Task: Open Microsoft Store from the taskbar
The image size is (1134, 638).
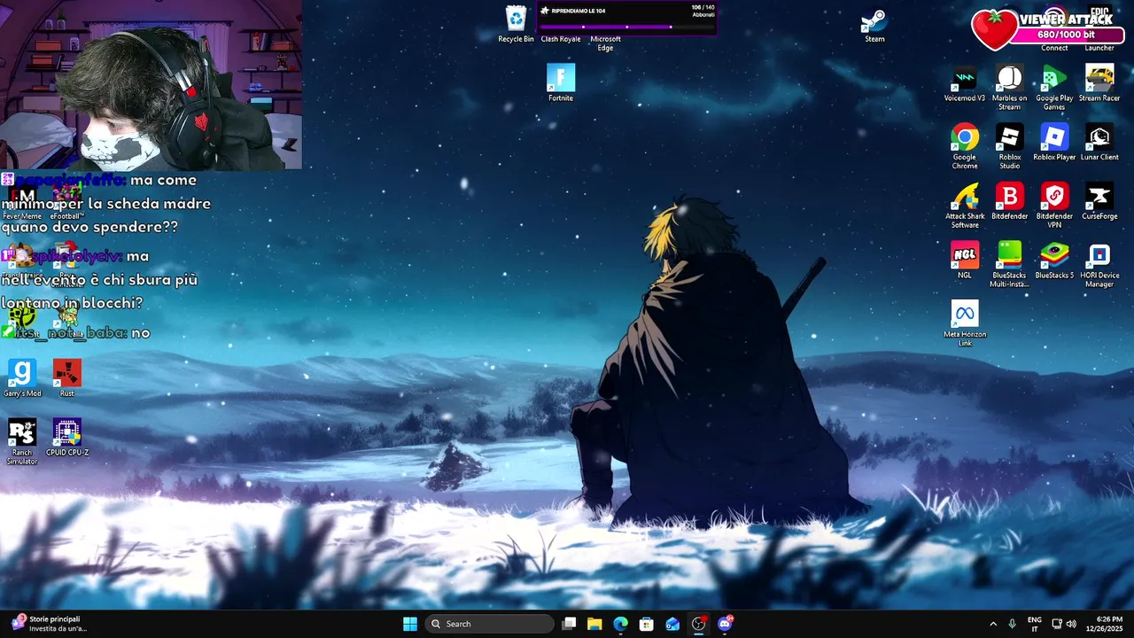Action: (647, 624)
